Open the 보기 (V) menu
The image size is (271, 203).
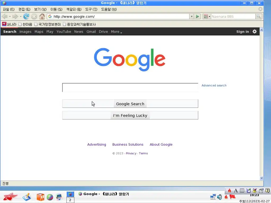[x=40, y=9]
